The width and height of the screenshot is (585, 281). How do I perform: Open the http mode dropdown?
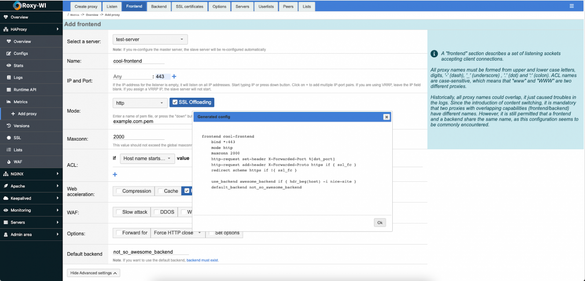[140, 103]
